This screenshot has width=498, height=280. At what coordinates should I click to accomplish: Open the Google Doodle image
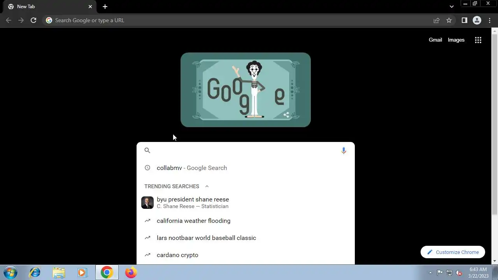245,90
